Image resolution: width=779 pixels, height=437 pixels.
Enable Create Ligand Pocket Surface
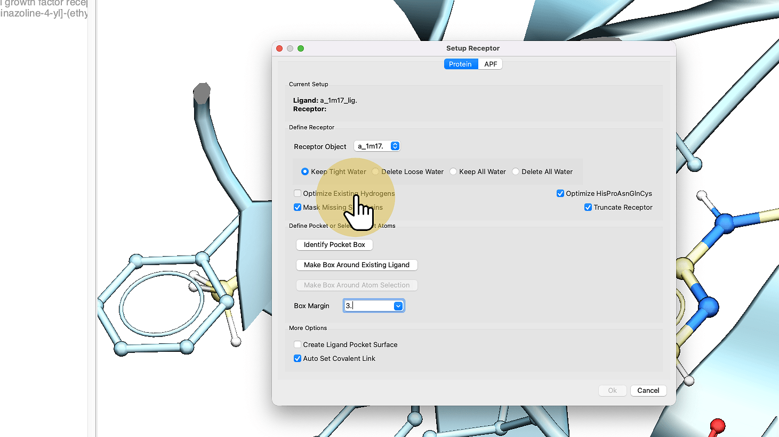[298, 344]
